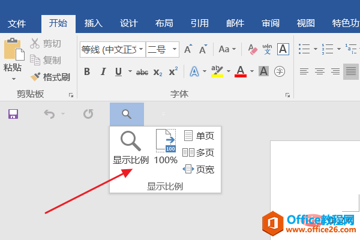The height and width of the screenshot is (240, 360).
Task: Open the Bullets dropdown arrow
Action: [x=316, y=49]
